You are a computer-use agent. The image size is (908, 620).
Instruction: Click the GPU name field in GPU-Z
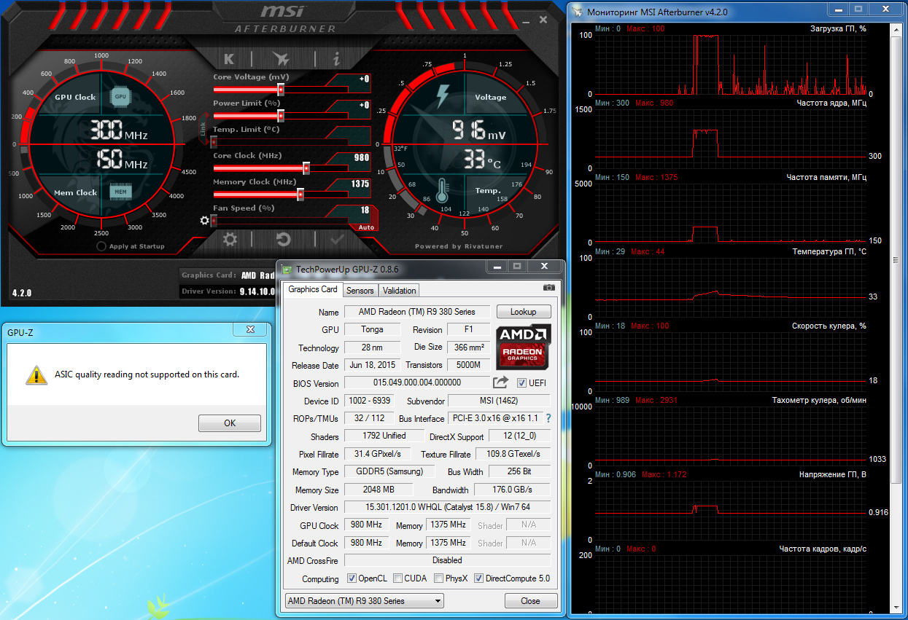point(416,312)
